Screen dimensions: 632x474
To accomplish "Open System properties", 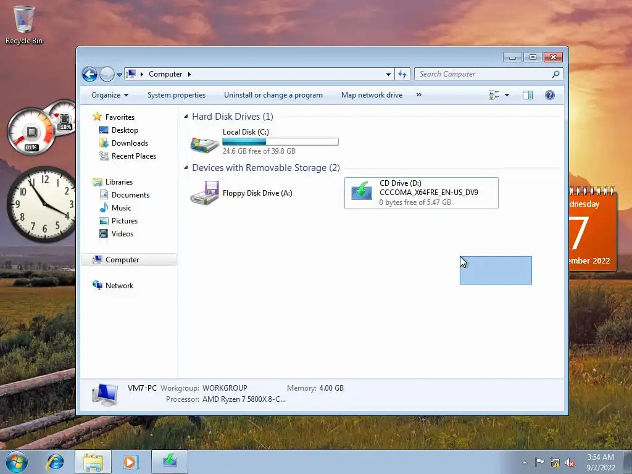I will 176,95.
